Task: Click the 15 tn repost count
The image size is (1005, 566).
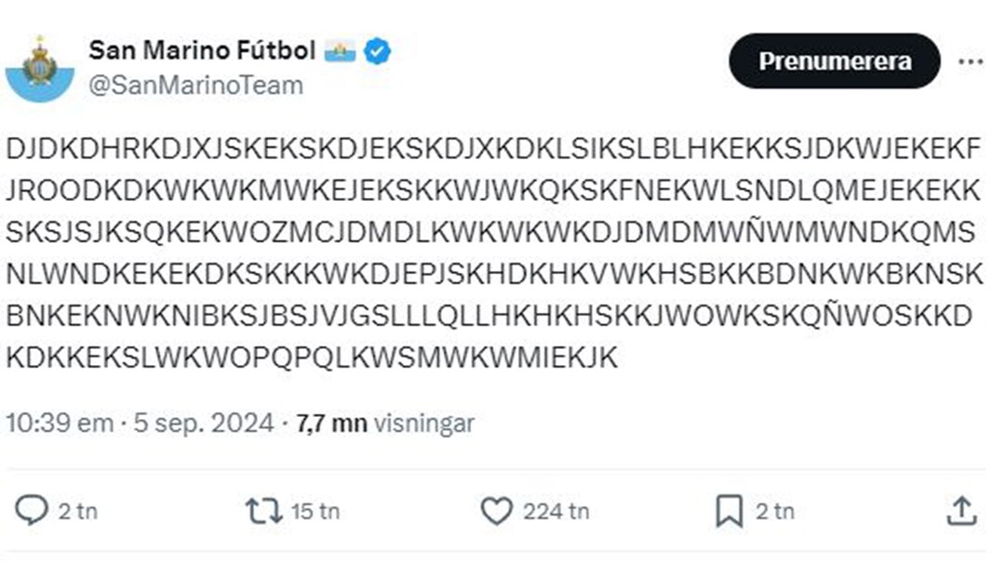Action: pyautogui.click(x=316, y=511)
